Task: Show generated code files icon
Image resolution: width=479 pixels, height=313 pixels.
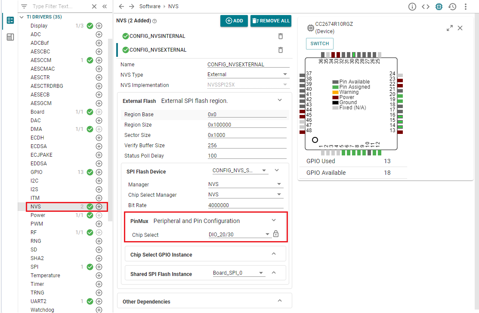Action: 425,6
